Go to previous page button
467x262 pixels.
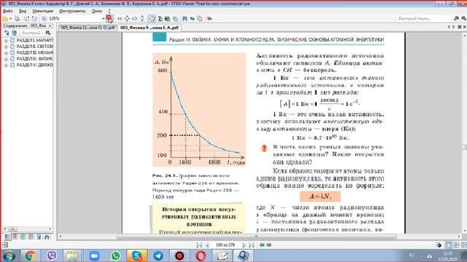[x=207, y=245]
